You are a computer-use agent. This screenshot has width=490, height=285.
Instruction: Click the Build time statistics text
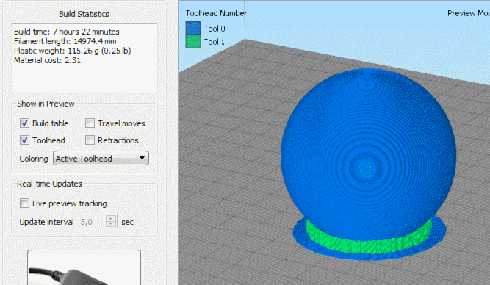click(67, 32)
